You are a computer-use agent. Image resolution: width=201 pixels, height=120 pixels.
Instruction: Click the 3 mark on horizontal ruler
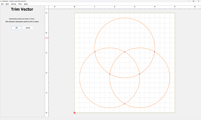point(135,6)
